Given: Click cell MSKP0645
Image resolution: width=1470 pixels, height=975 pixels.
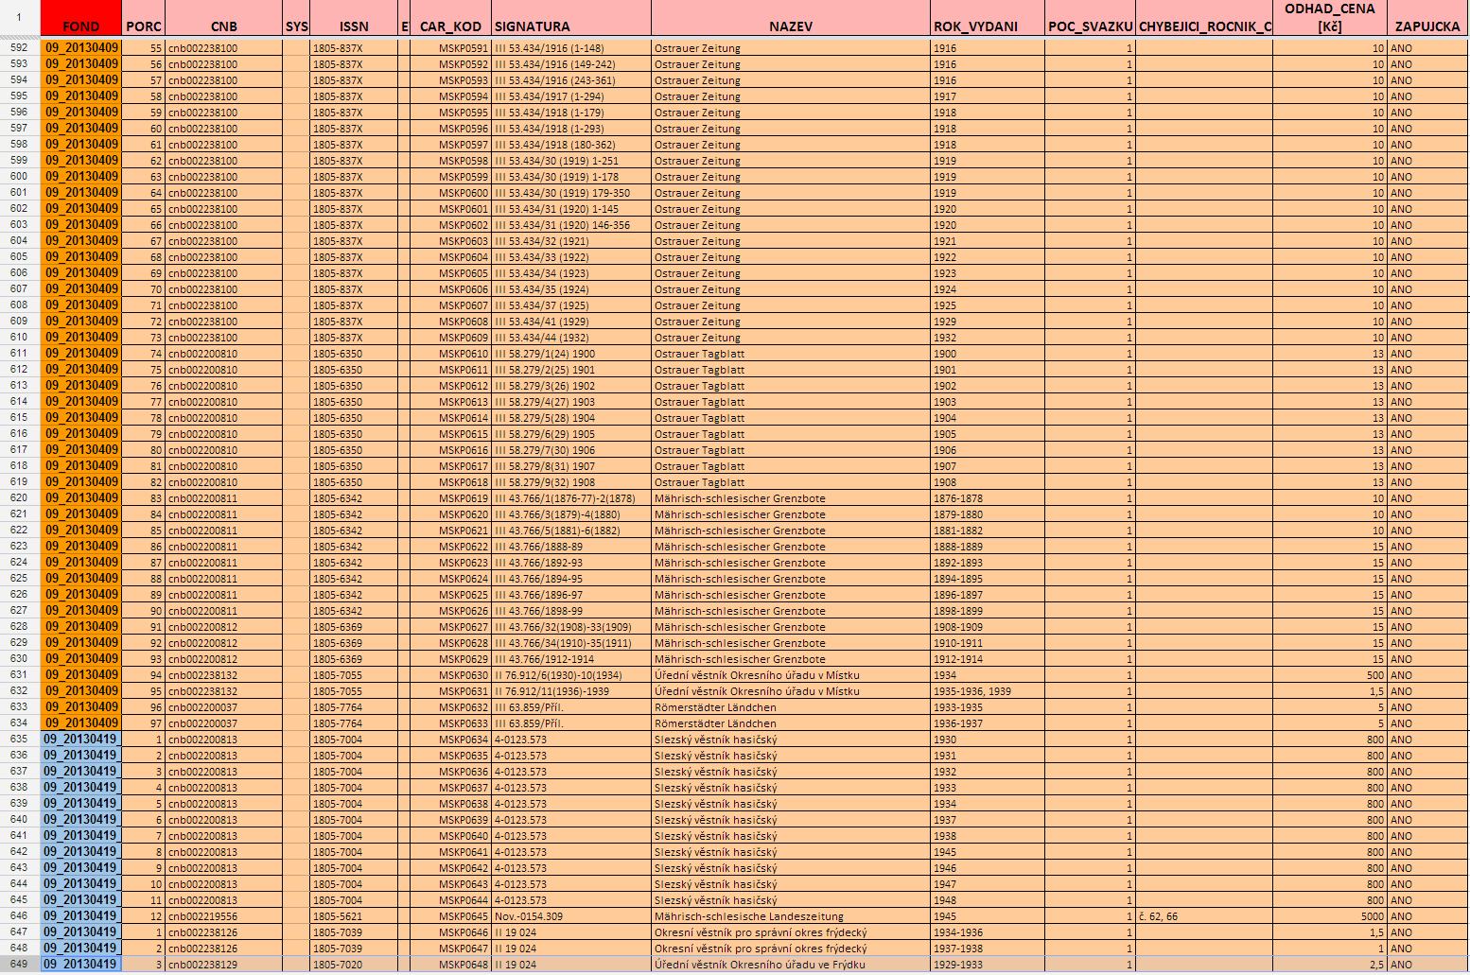Looking at the screenshot, I should (x=450, y=916).
